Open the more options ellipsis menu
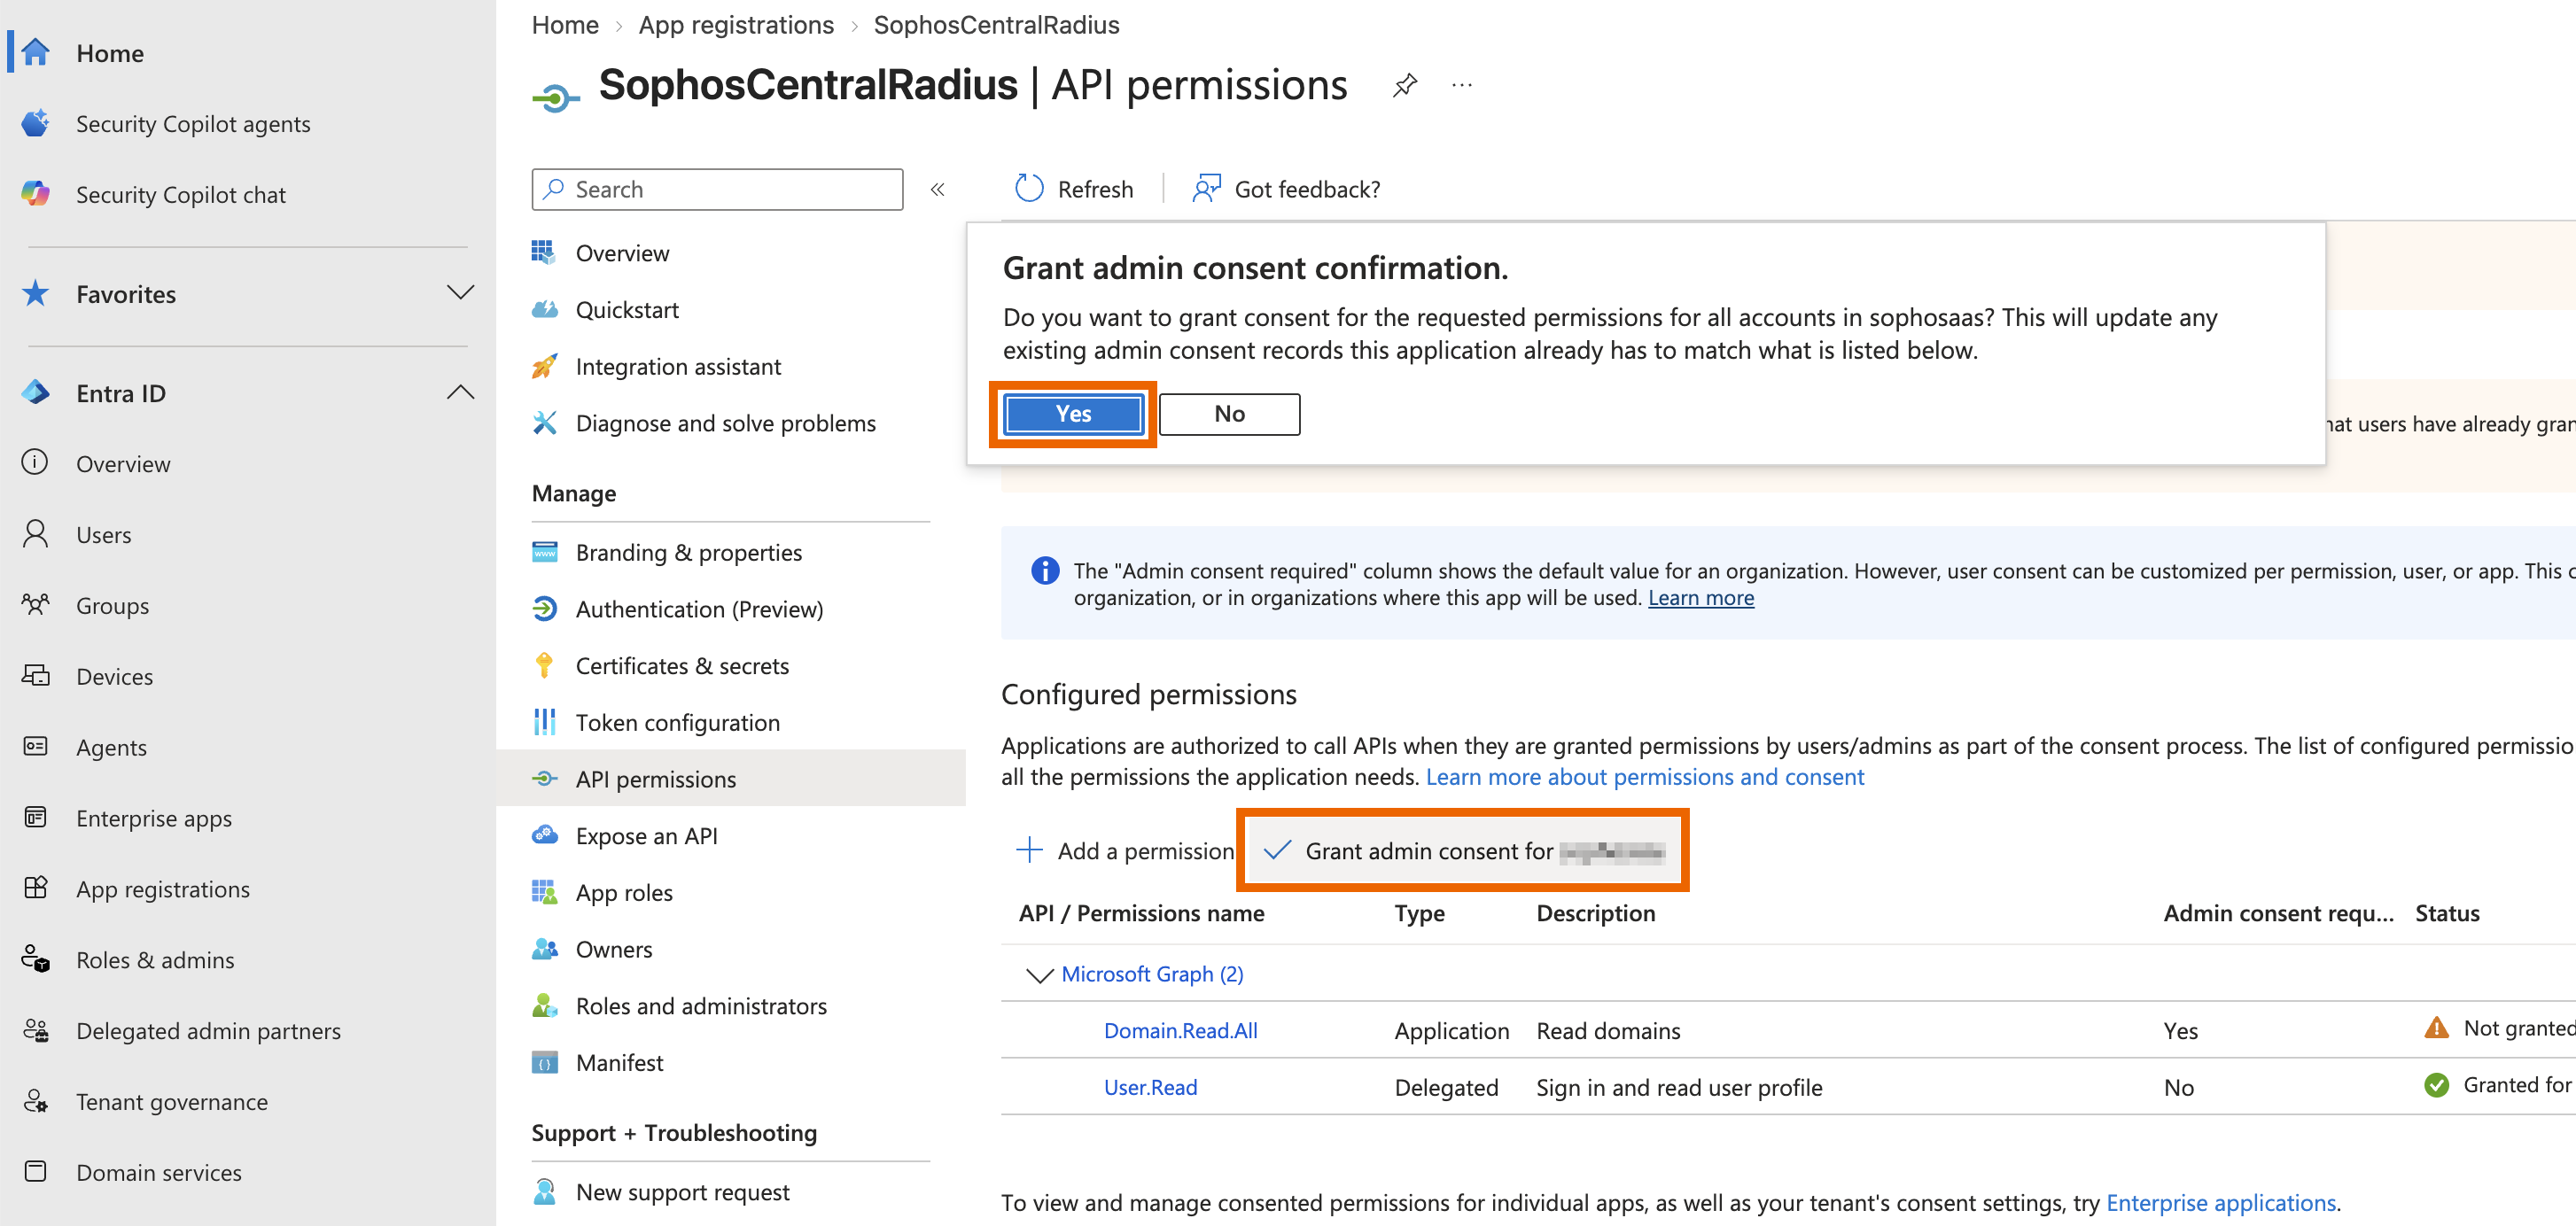This screenshot has width=2576, height=1226. coord(1462,85)
